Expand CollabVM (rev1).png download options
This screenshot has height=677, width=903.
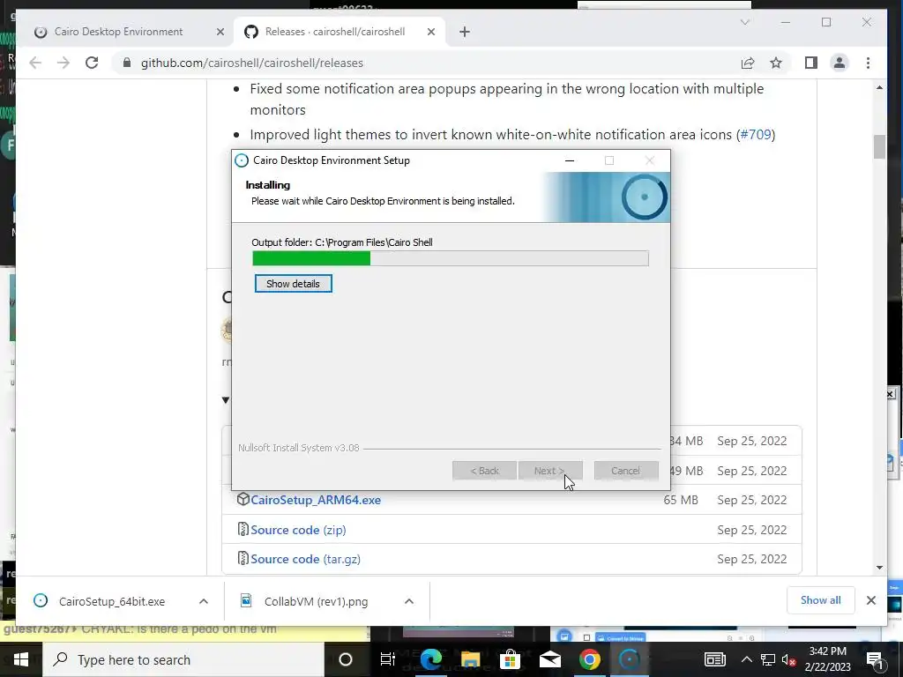point(409,601)
